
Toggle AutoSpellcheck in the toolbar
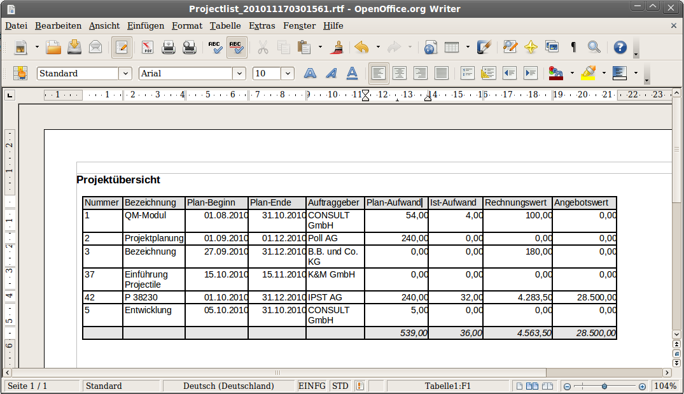[x=237, y=48]
